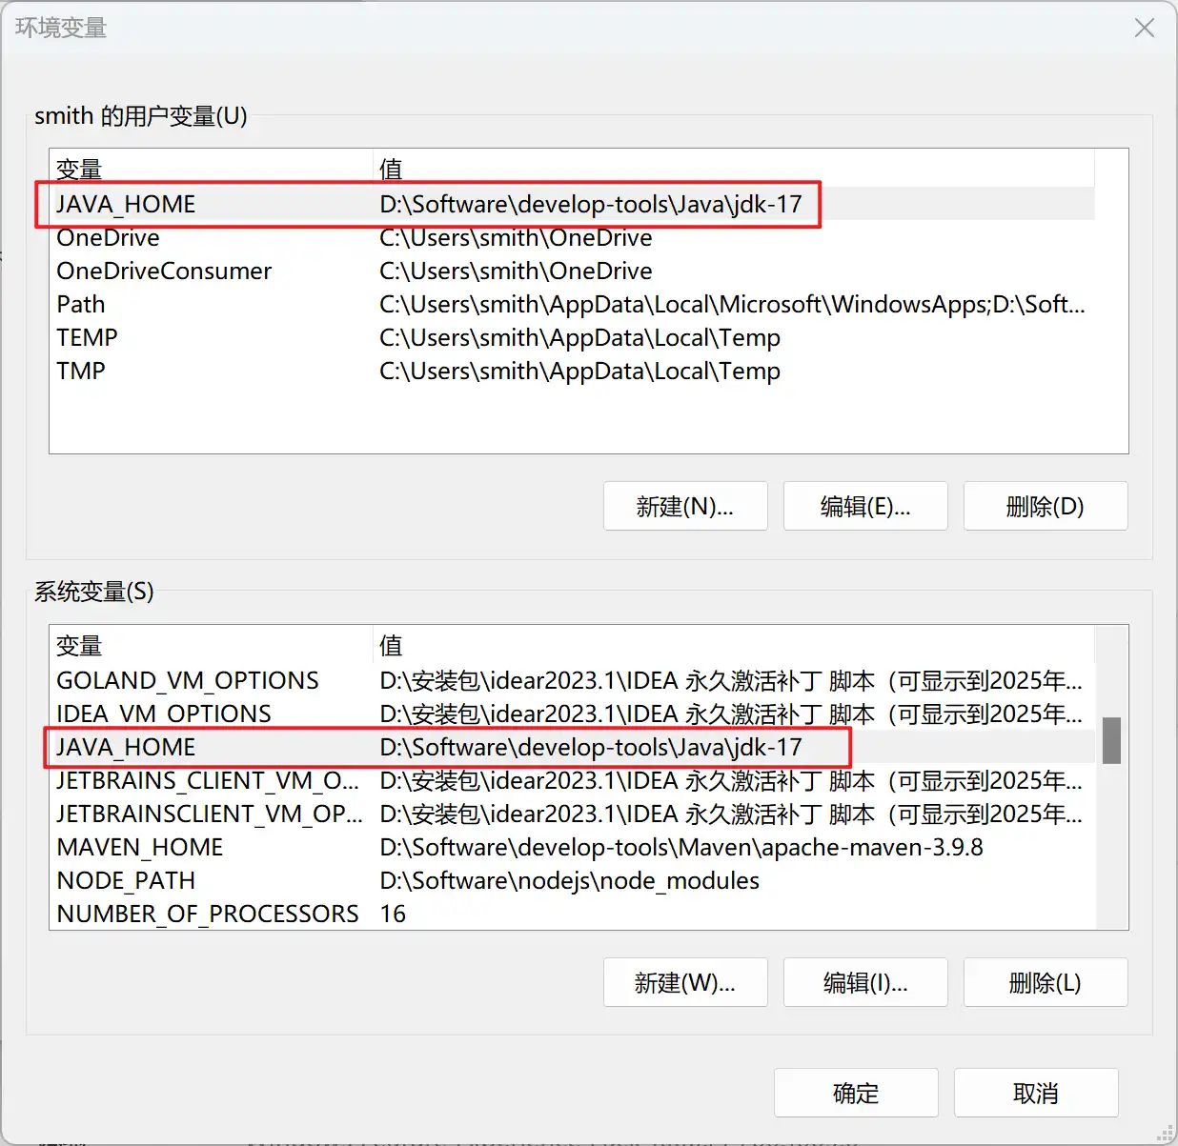Click value 16 of NUMBER_OF_PROCESSORS
Viewport: 1178px width, 1146px height.
coord(393,914)
